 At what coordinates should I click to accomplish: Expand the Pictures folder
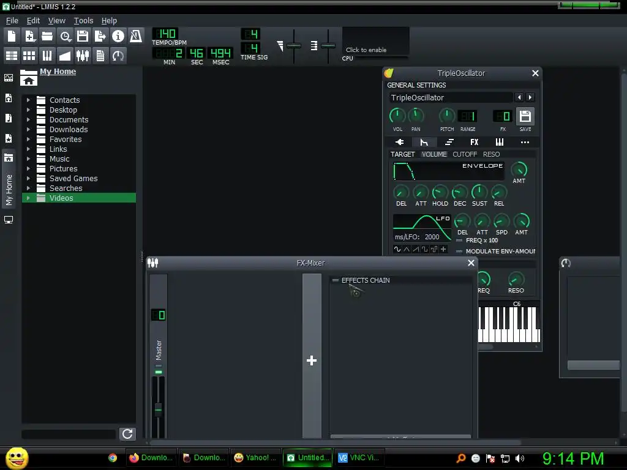[x=28, y=169]
